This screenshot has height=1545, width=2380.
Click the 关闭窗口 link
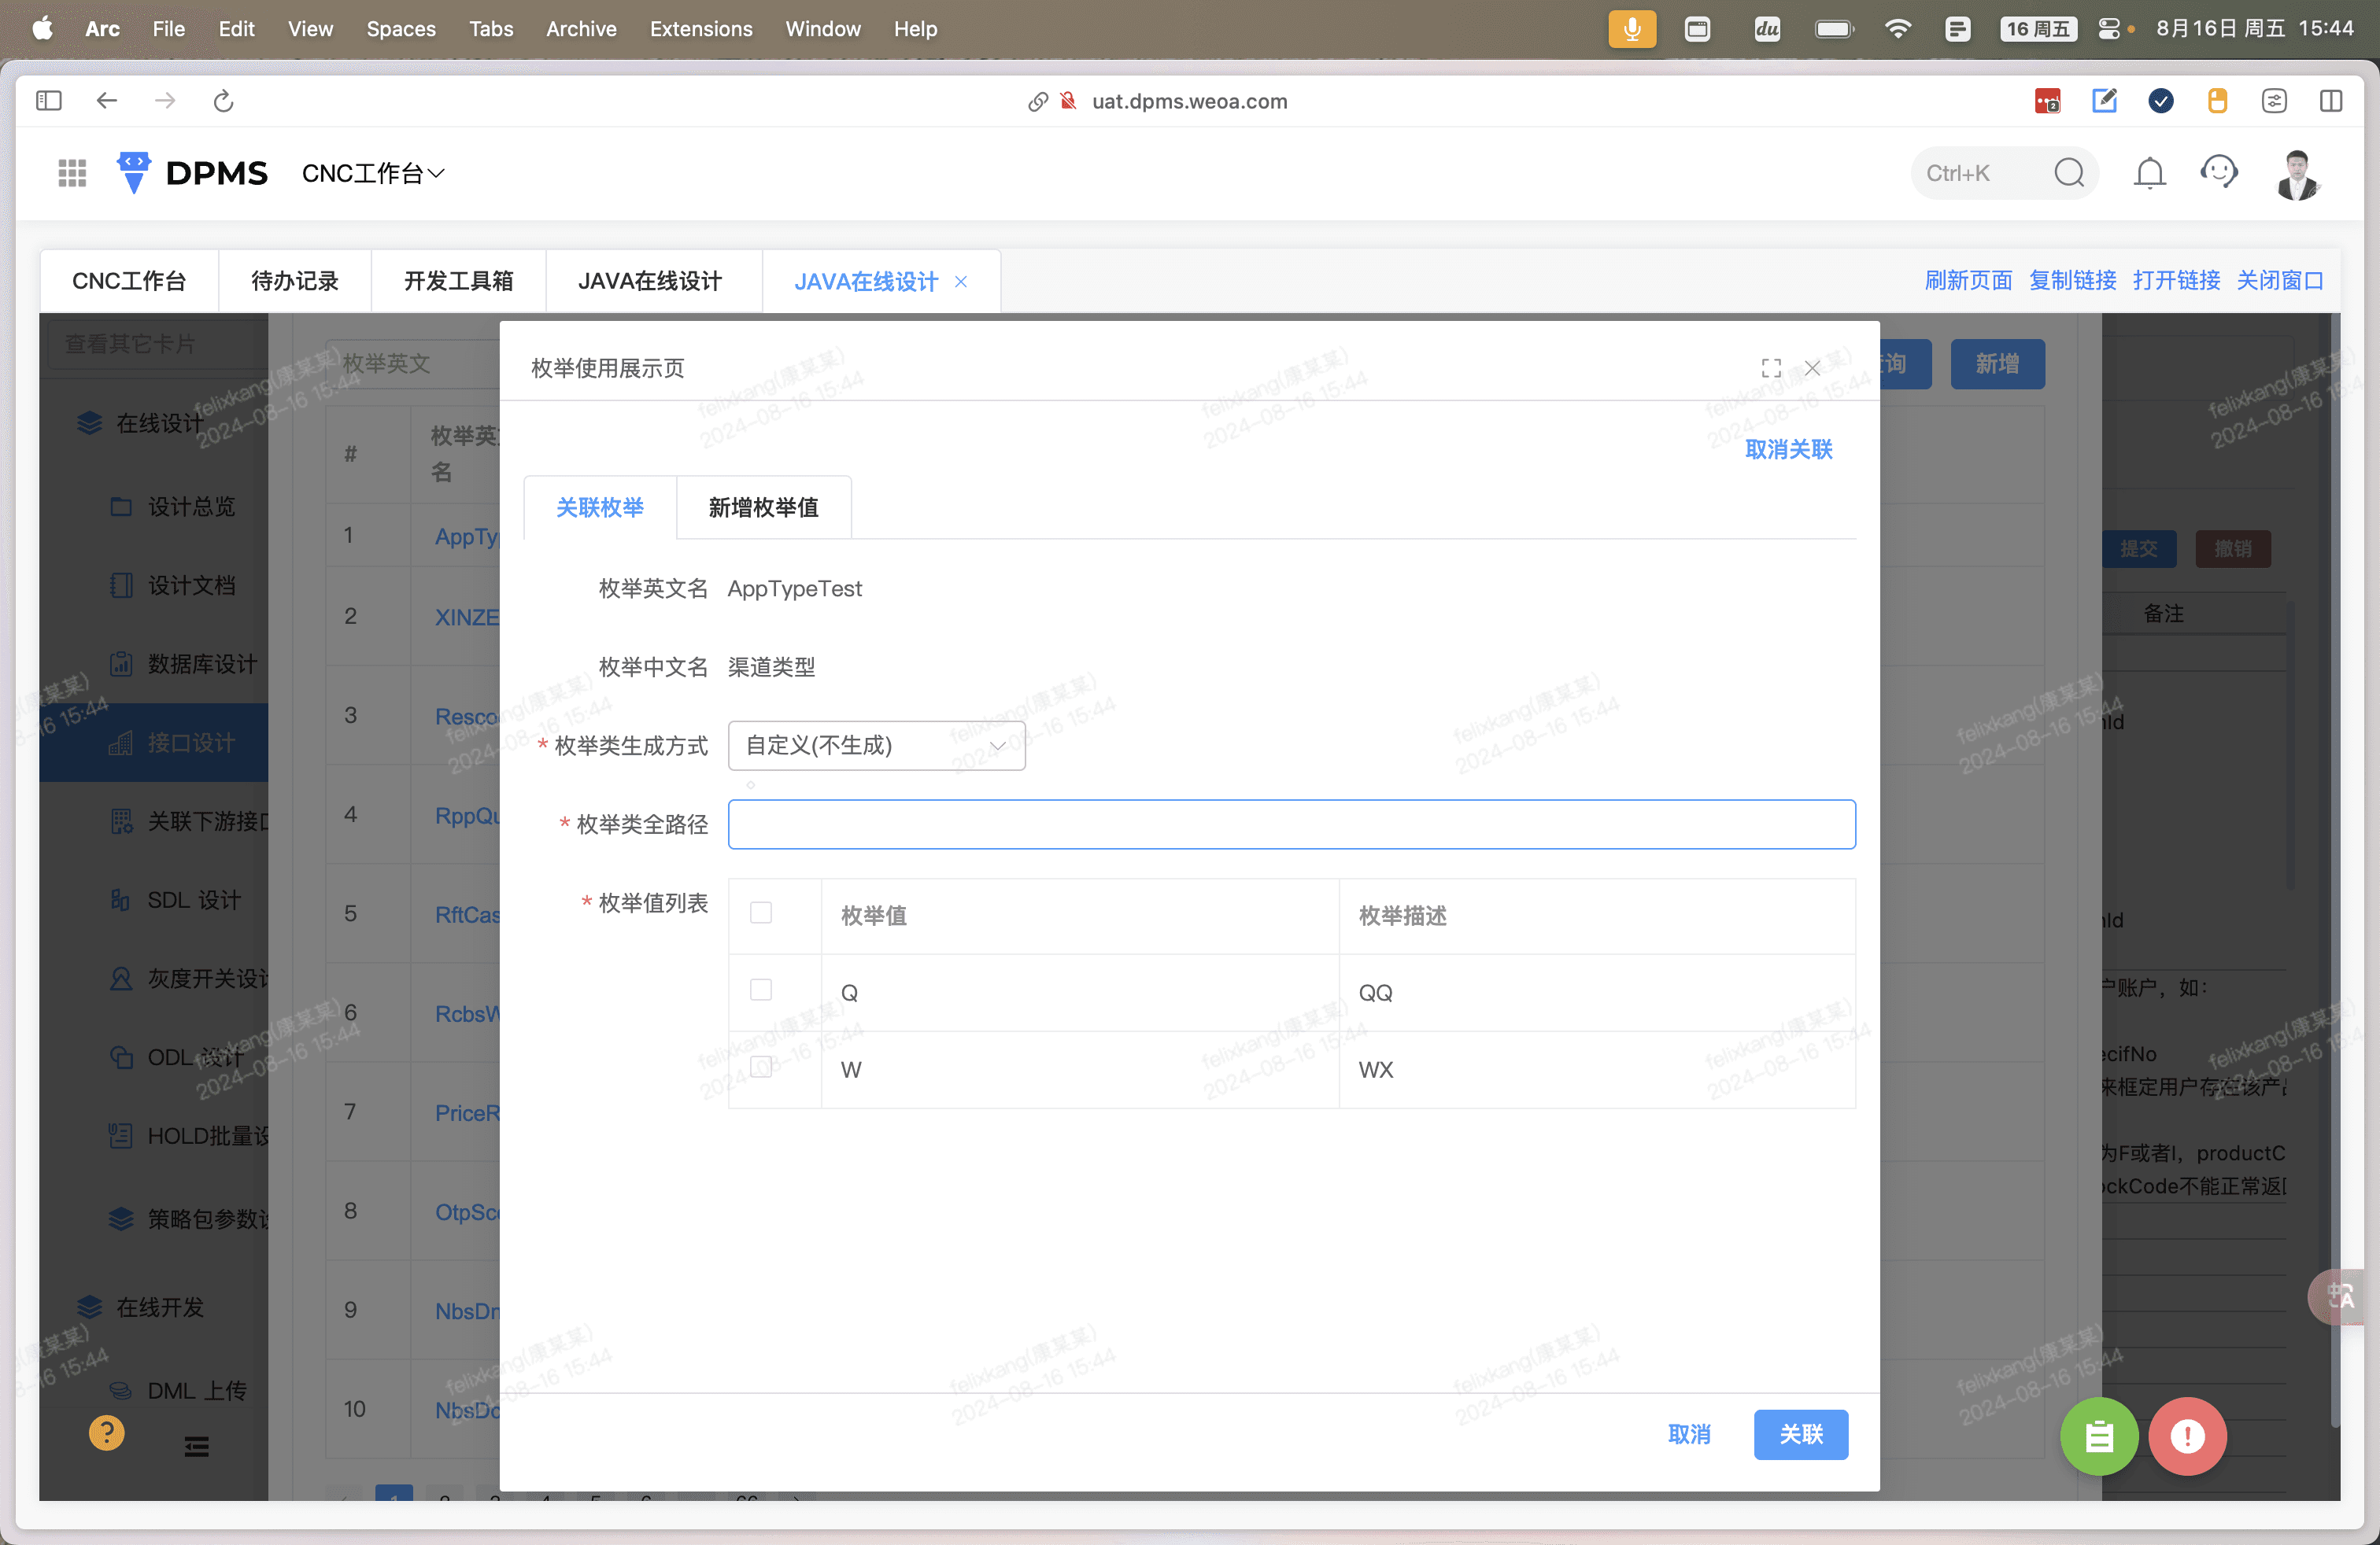tap(2281, 281)
